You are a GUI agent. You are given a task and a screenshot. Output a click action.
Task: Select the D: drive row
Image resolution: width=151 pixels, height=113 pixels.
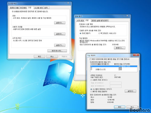pos(114,68)
